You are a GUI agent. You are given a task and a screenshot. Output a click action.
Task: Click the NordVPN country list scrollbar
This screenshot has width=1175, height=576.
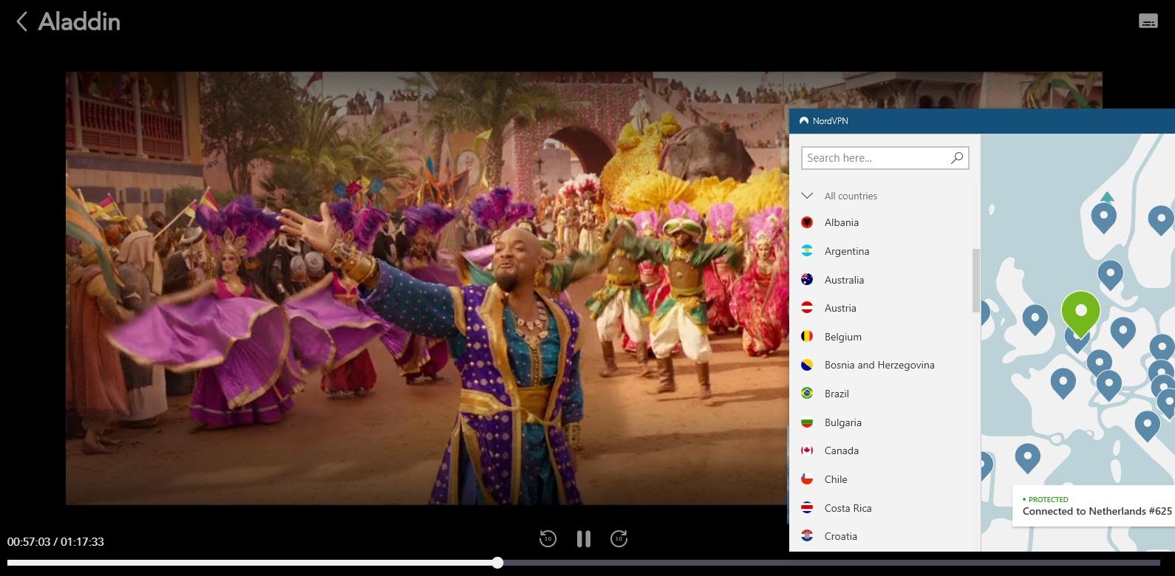pos(975,280)
